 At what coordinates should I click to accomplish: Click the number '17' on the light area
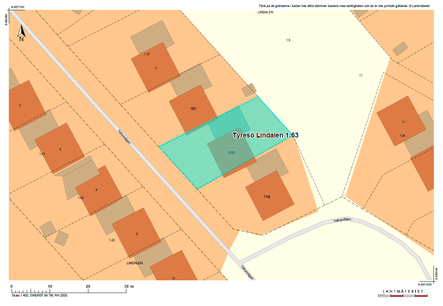[361, 76]
